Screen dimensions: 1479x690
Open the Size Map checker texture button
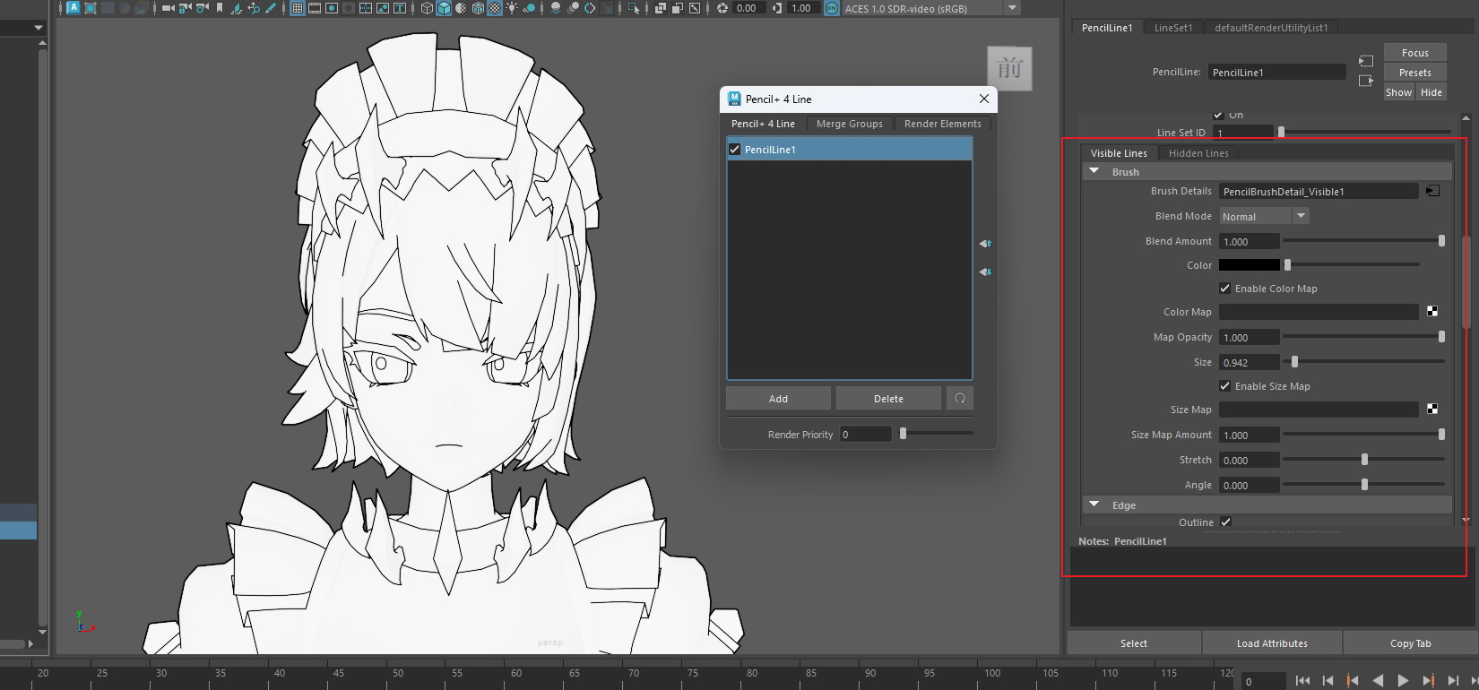click(x=1432, y=409)
